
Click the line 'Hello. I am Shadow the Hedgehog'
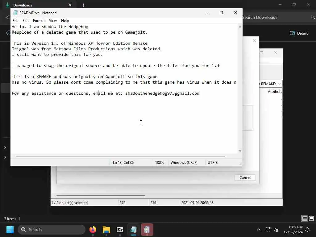(x=50, y=27)
